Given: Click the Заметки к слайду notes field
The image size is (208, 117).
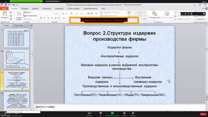Looking at the screenshot, I should coord(120,107).
